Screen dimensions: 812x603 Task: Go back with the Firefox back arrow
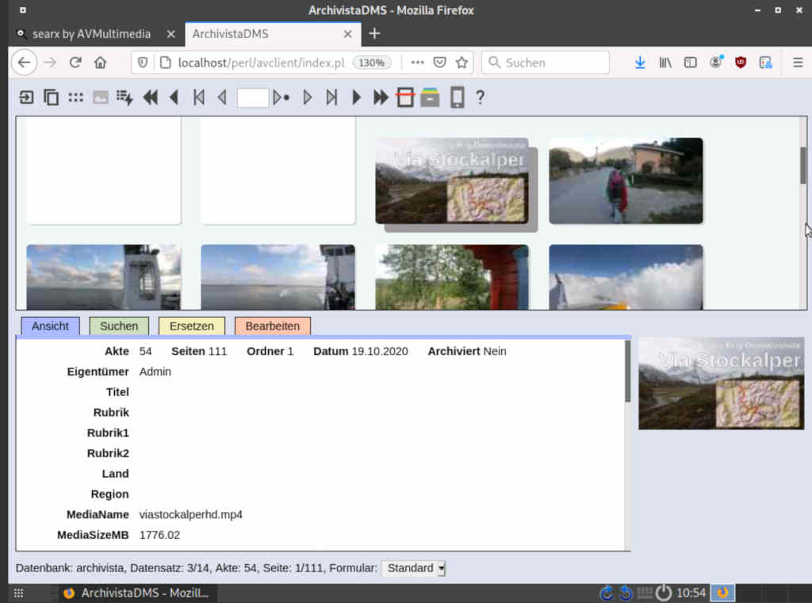pyautogui.click(x=25, y=63)
